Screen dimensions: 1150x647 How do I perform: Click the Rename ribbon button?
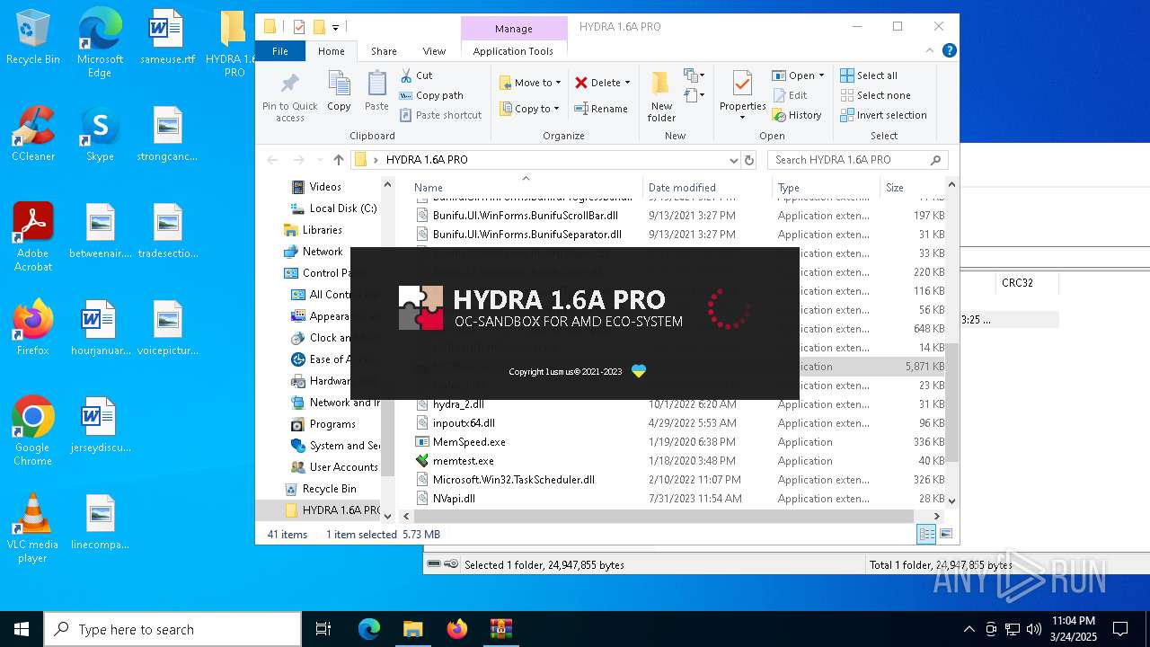[x=601, y=109]
